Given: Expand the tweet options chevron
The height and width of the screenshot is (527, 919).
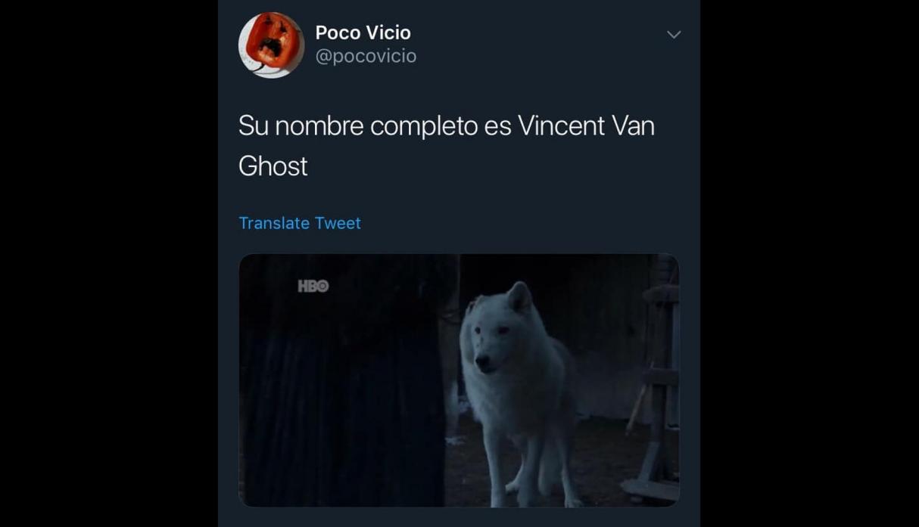Looking at the screenshot, I should coord(674,35).
